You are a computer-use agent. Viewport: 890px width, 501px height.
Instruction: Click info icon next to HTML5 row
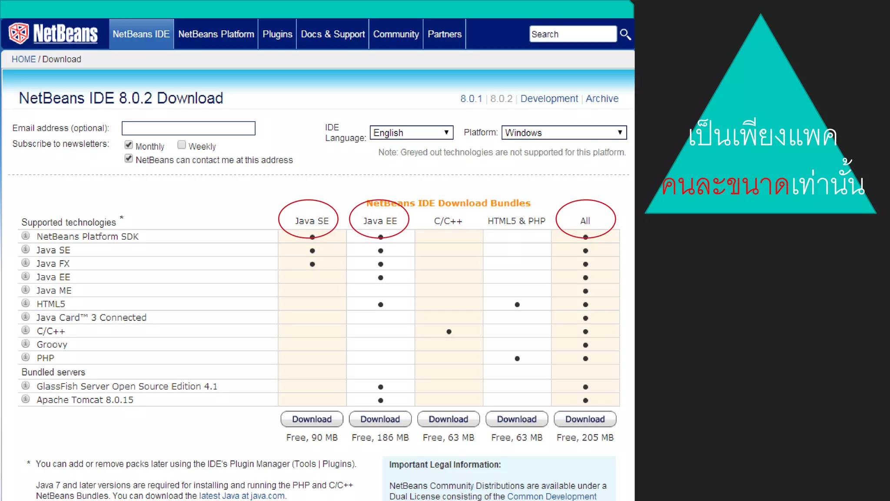26,303
